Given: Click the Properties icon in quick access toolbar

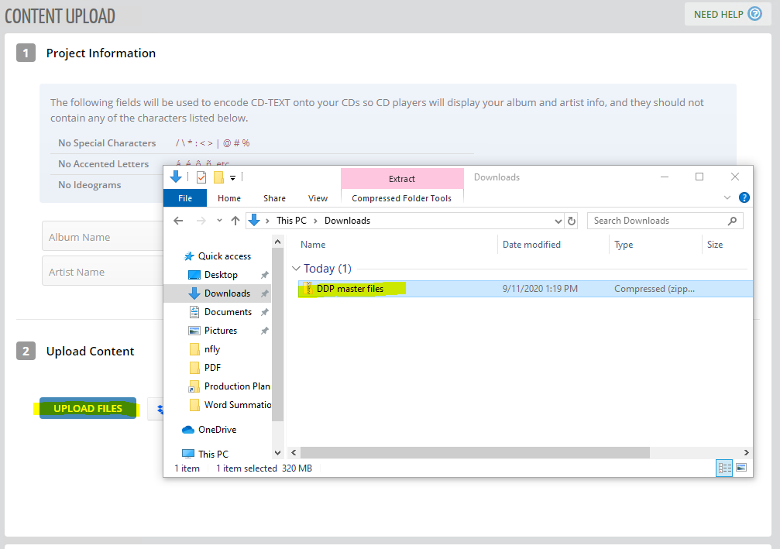Looking at the screenshot, I should [x=201, y=177].
